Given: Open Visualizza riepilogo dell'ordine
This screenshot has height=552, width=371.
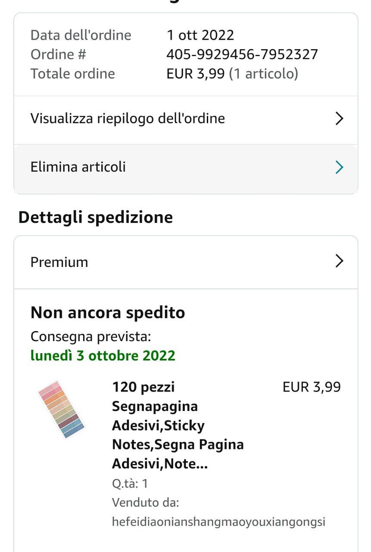Looking at the screenshot, I should [x=128, y=119].
